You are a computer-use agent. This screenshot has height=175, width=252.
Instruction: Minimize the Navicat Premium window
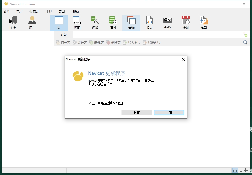point(220,4)
